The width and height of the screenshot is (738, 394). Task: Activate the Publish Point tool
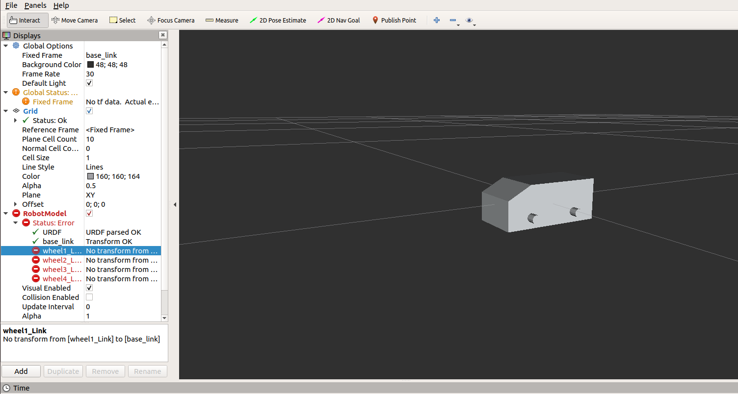coord(395,20)
